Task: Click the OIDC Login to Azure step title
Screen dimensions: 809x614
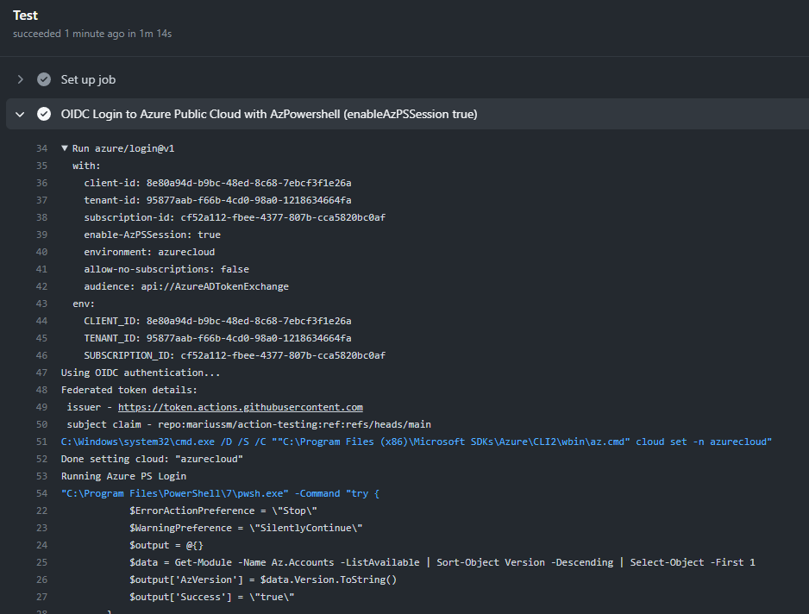Action: coord(268,114)
